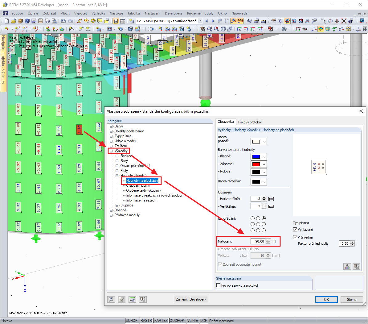The height and width of the screenshot is (324, 368).
Task: Select middle-left Uspořádání radio button
Action: pyautogui.click(x=252, y=224)
